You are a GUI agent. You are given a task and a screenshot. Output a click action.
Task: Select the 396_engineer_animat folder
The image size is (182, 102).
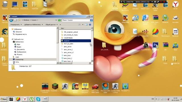click(71, 32)
